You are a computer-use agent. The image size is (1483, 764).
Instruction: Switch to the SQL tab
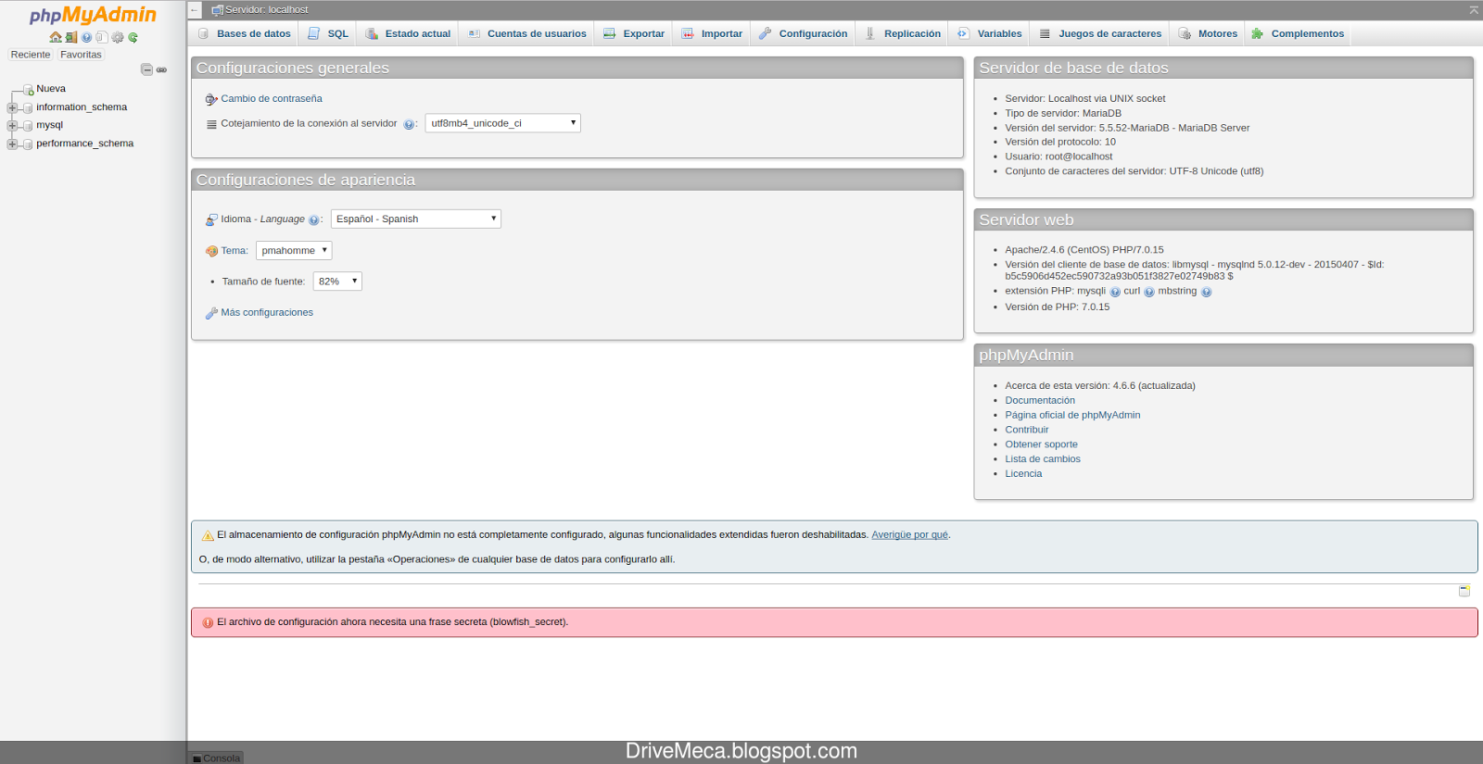point(328,33)
